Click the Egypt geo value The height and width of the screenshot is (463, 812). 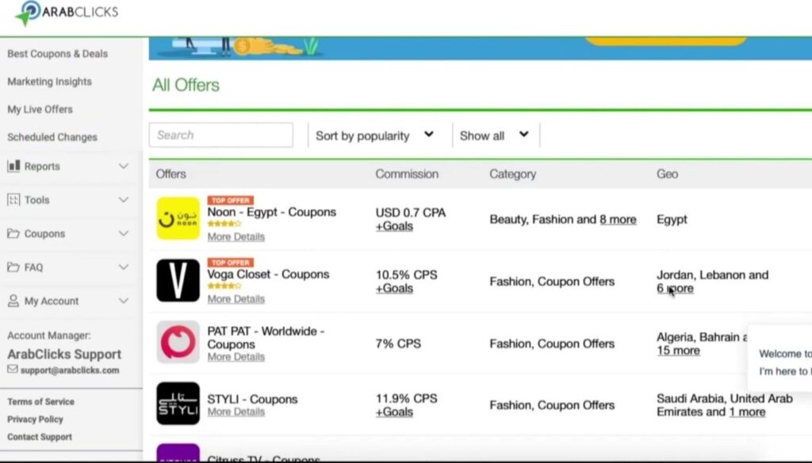(672, 219)
